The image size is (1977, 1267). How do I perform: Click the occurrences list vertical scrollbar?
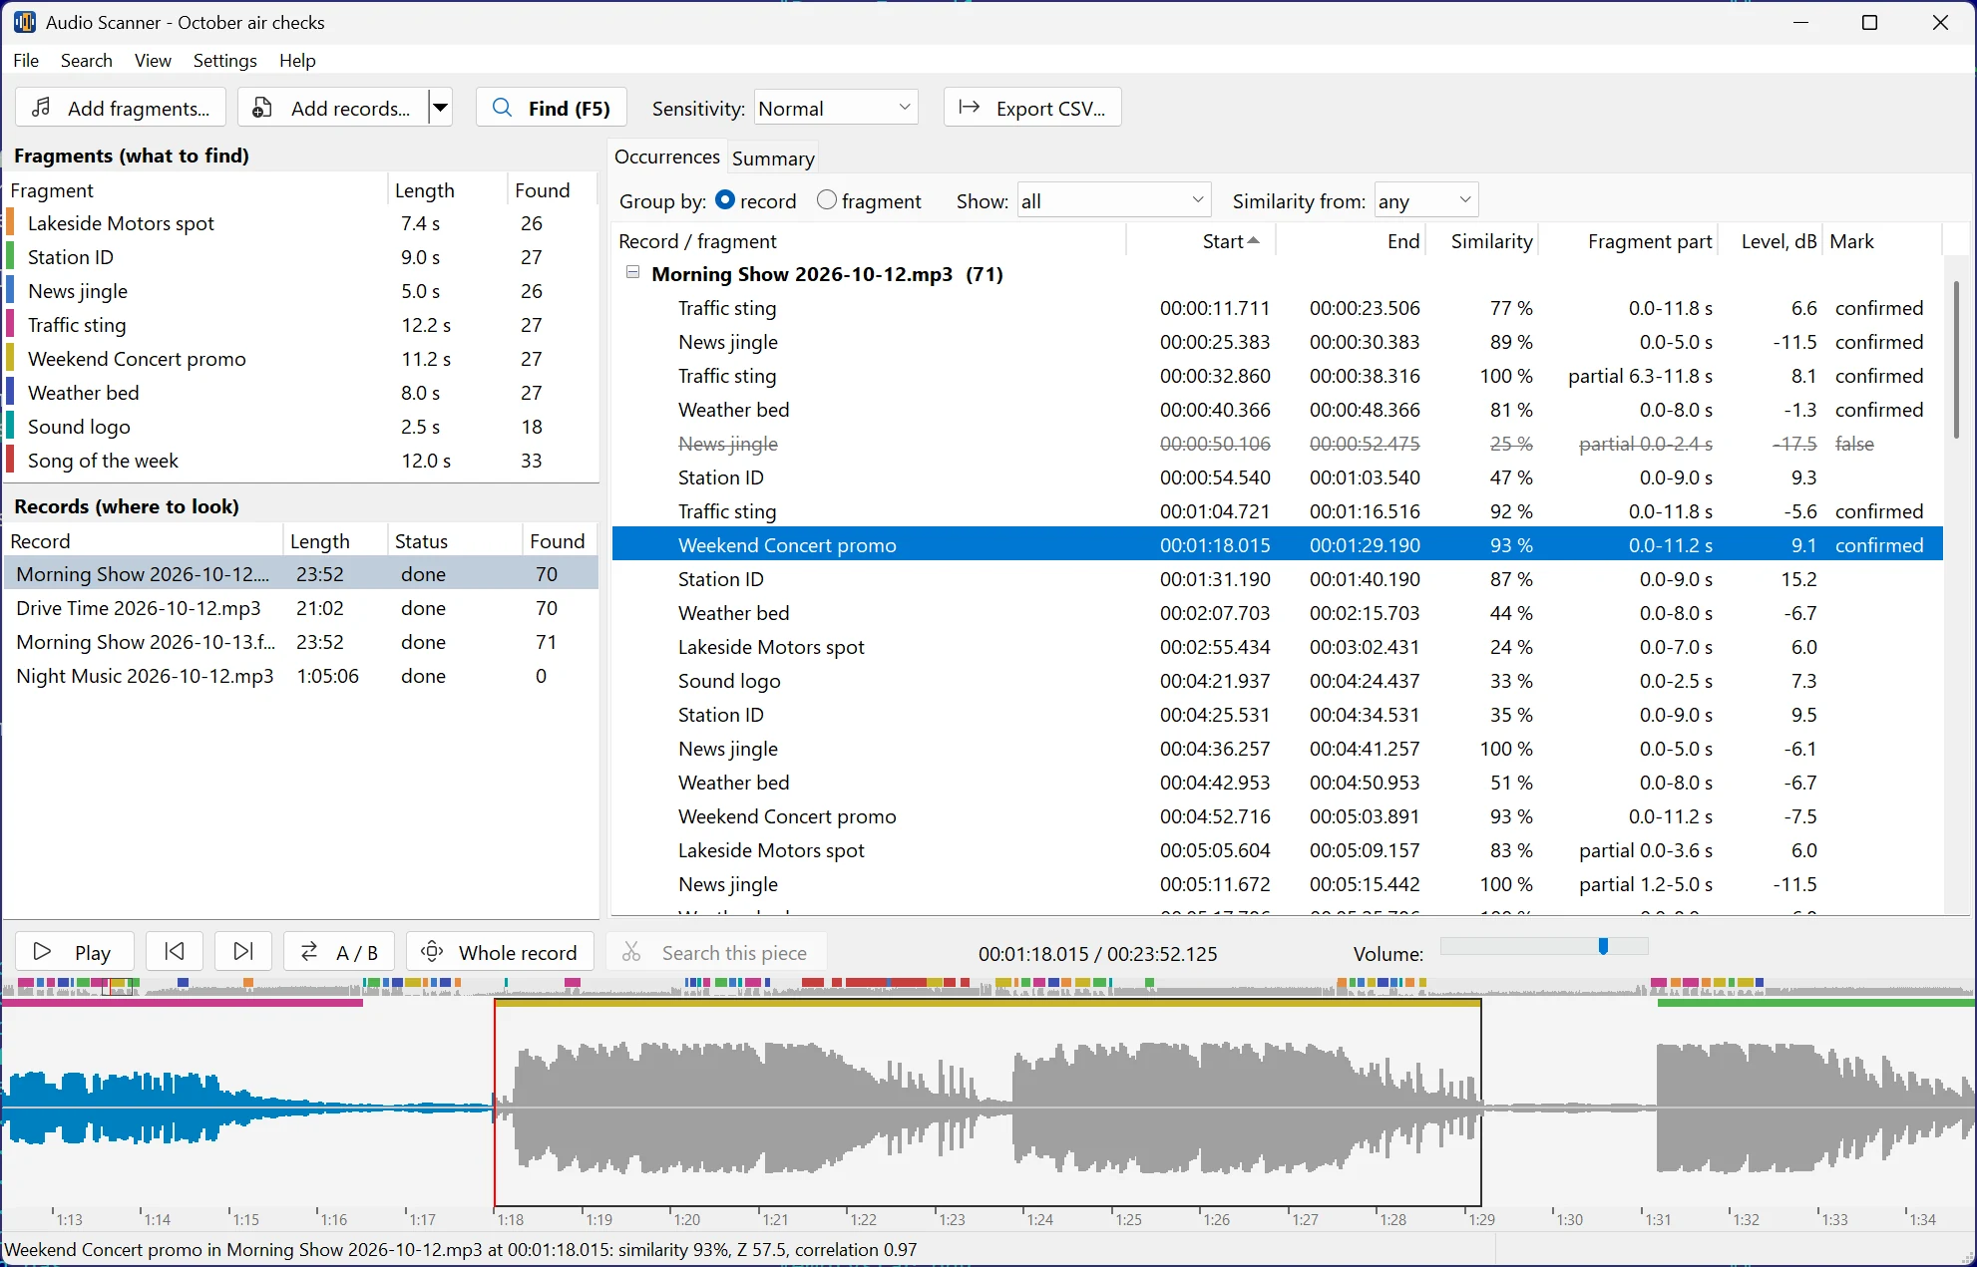[x=1956, y=360]
